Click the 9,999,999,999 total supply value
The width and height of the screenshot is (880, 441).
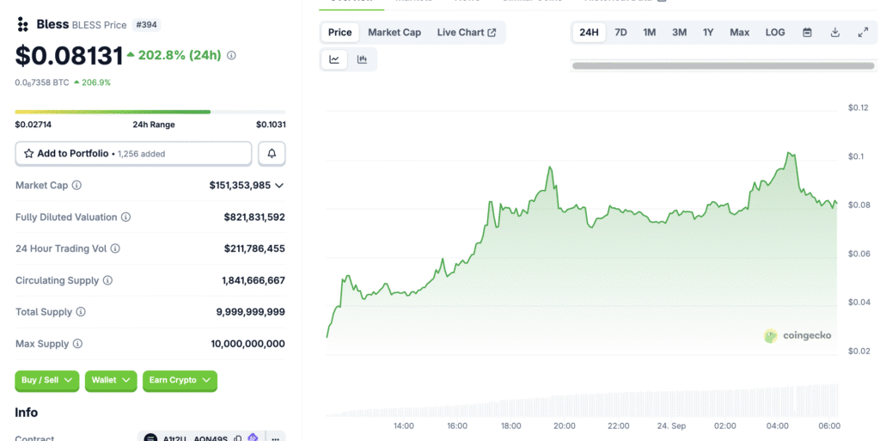click(x=250, y=312)
